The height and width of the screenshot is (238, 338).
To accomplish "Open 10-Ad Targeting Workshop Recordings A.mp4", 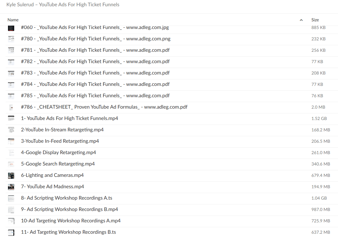I will click(71, 221).
